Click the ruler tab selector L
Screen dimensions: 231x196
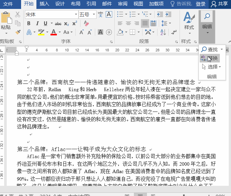tap(2, 50)
